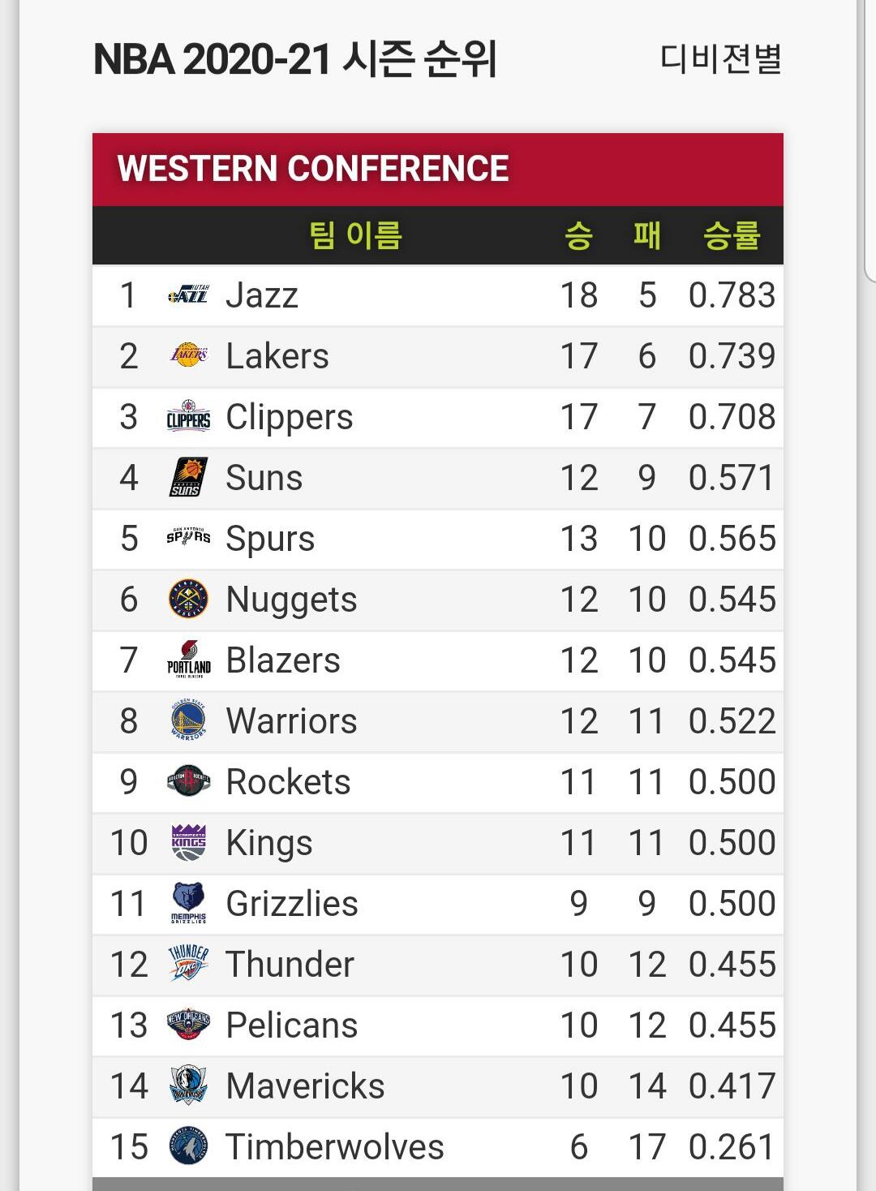This screenshot has height=1191, width=876.
Task: Open the Kings team name link
Action: [269, 843]
